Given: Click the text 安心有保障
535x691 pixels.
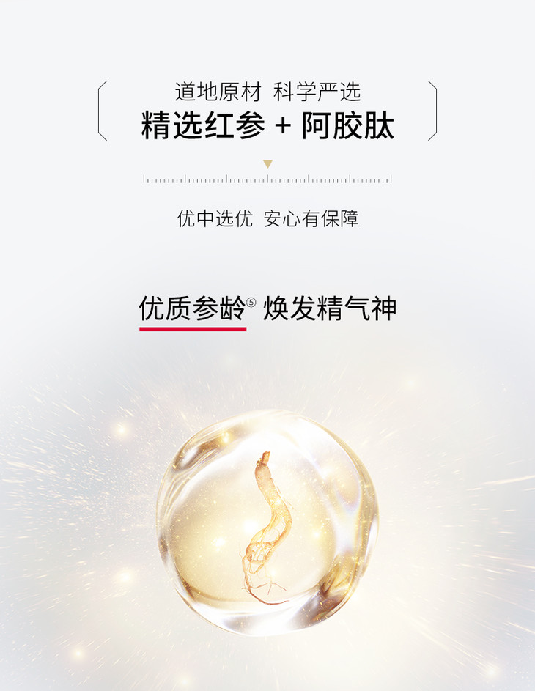Looking at the screenshot, I should click(x=311, y=218).
